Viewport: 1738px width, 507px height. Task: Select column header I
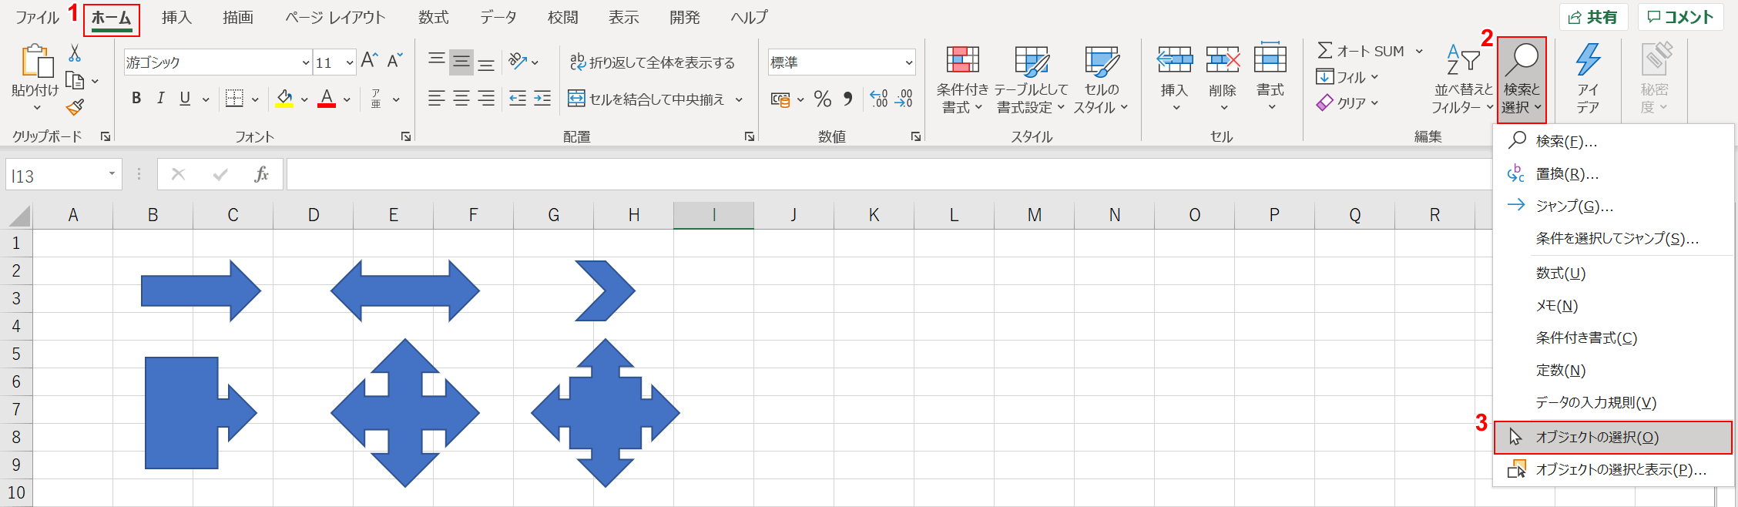[x=713, y=215]
